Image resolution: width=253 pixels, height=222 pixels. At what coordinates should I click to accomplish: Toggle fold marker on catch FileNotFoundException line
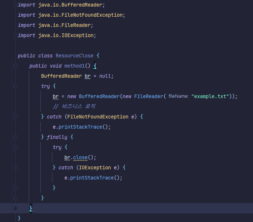point(15,117)
